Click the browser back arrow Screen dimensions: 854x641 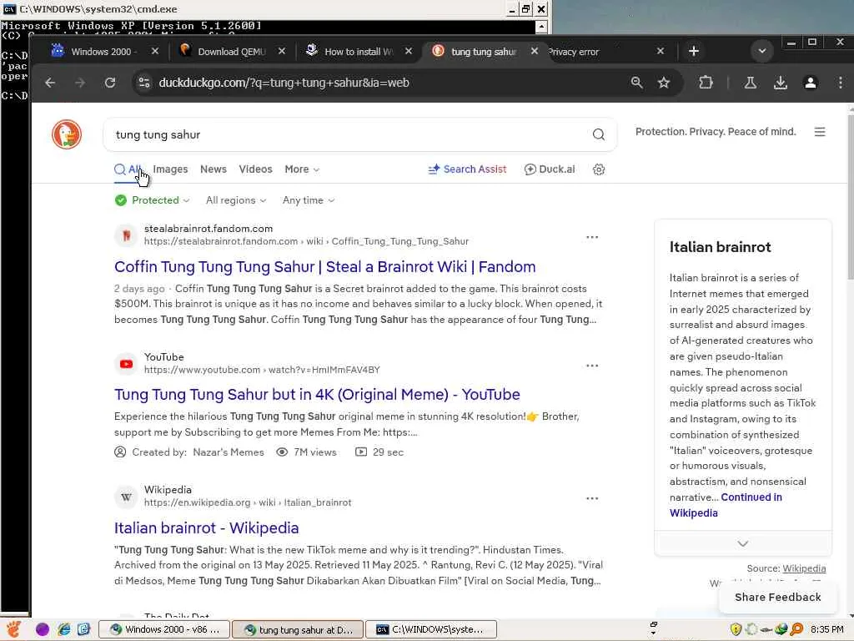tap(50, 83)
